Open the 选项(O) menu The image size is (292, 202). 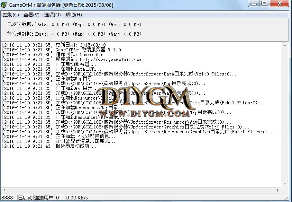52,15
